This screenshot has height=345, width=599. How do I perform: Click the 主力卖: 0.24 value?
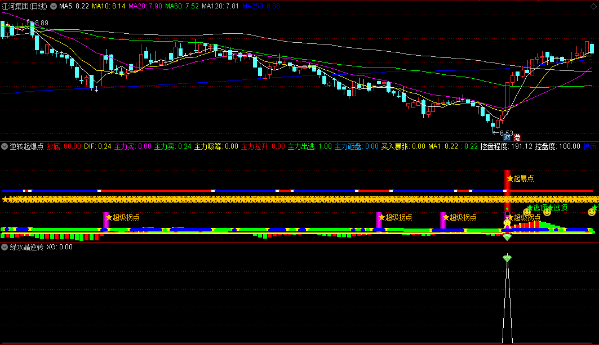172,146
